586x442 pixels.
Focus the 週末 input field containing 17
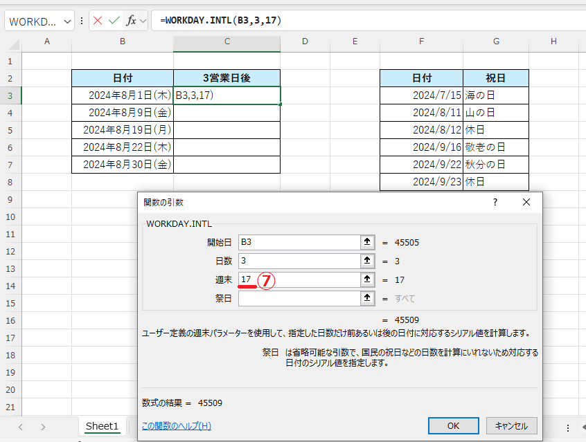click(x=299, y=279)
